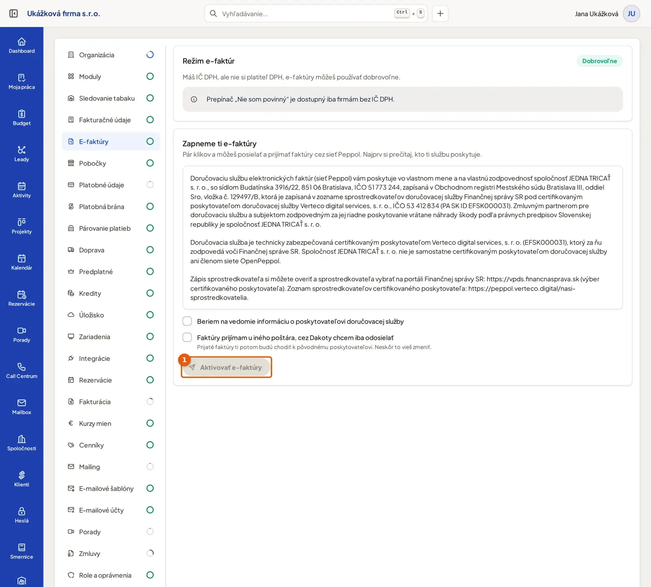Navigate to Projekty
The height and width of the screenshot is (587, 651).
pos(22,226)
